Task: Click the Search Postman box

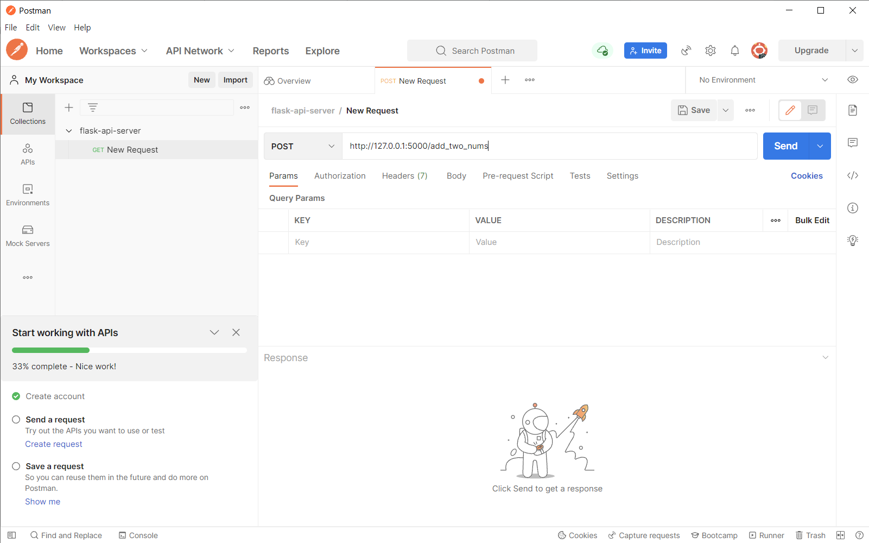Action: 472,50
